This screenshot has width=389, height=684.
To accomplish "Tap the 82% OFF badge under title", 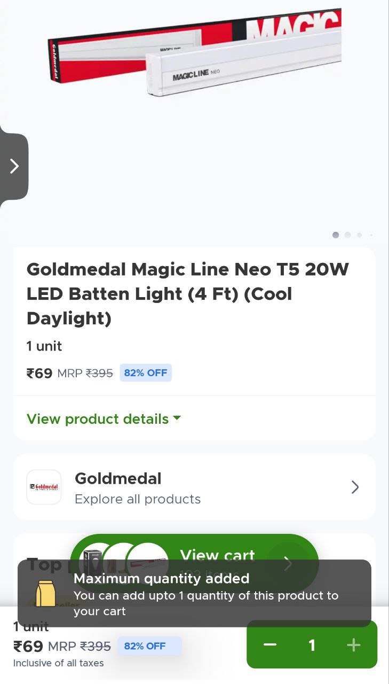I will pyautogui.click(x=145, y=373).
